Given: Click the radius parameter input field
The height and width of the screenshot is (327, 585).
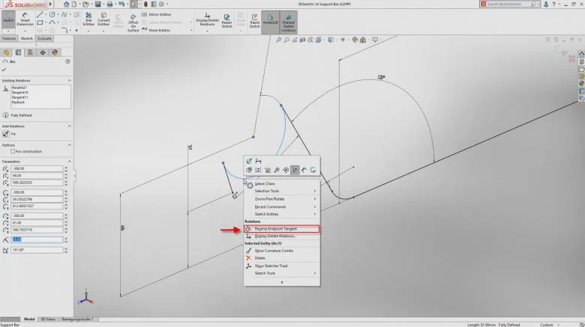Looking at the screenshot, I should 37,240.
